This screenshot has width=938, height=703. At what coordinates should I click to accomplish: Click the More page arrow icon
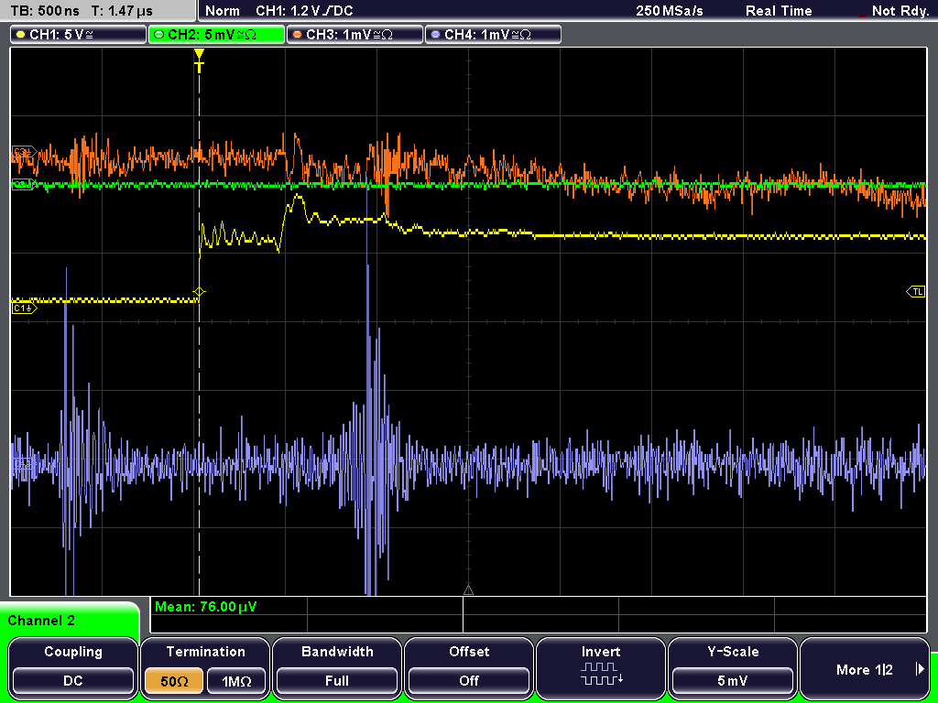click(920, 669)
